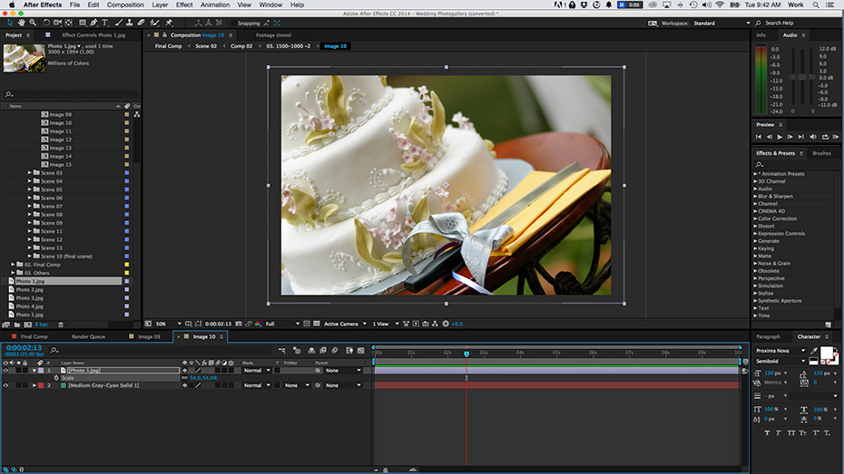Pick the Rotation tool

[x=47, y=22]
